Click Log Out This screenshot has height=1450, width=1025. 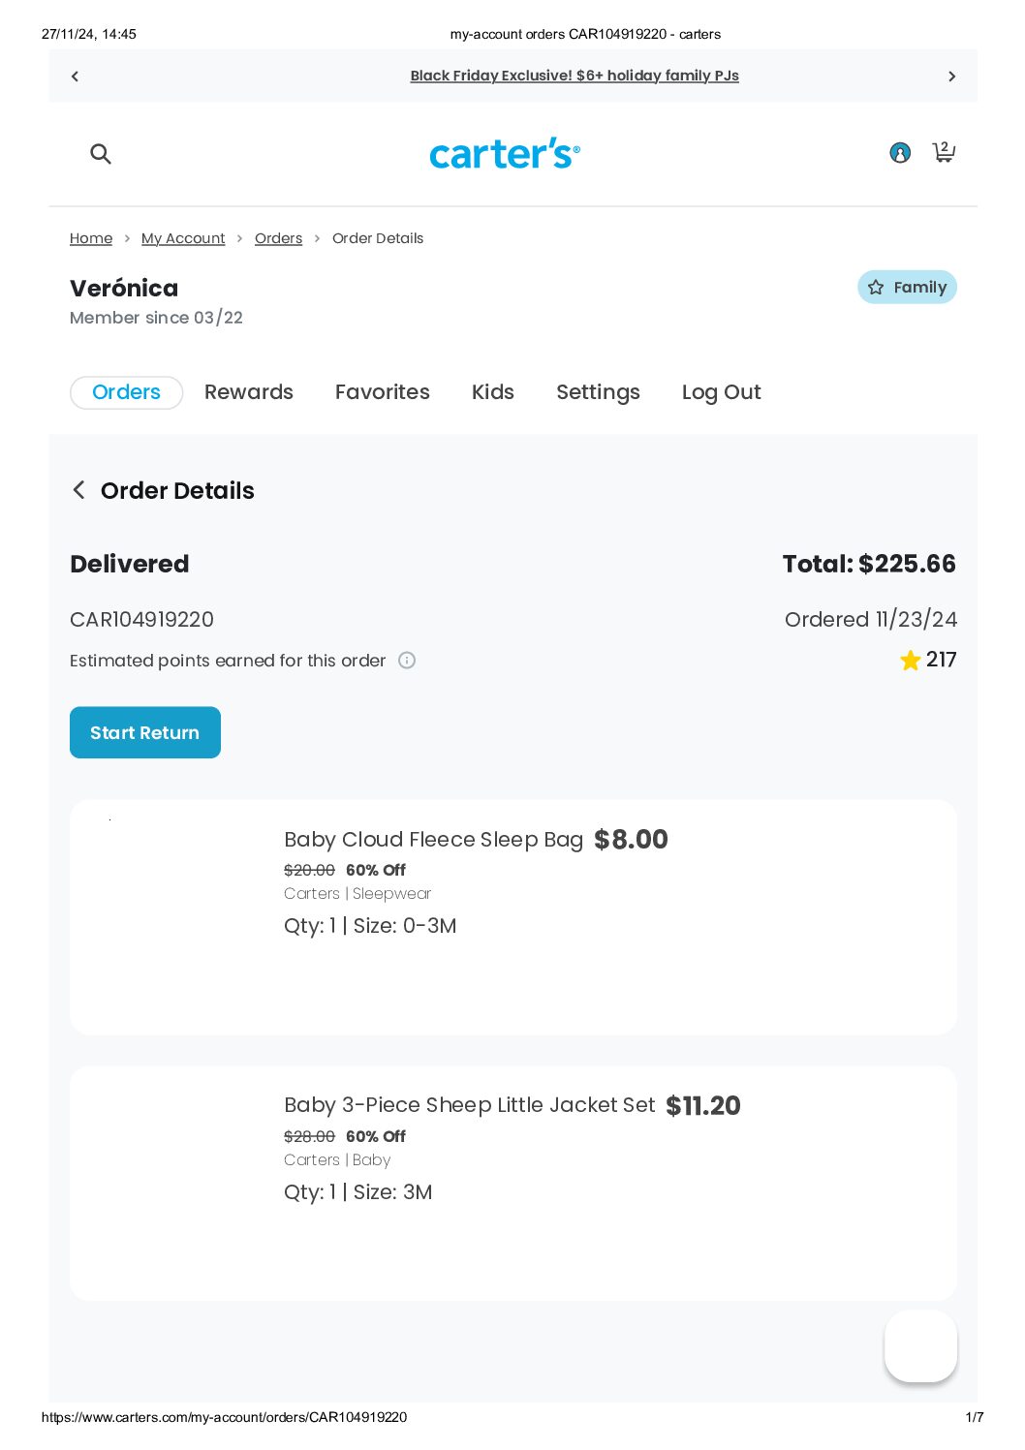721,392
